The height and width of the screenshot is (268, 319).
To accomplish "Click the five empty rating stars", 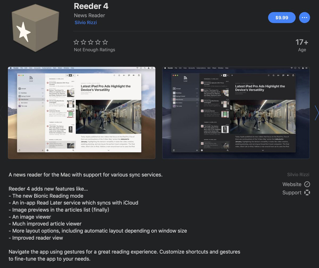I will click(x=91, y=42).
